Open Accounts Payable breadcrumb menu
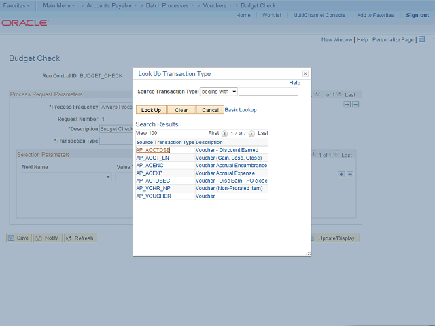The width and height of the screenshot is (435, 326). [111, 5]
